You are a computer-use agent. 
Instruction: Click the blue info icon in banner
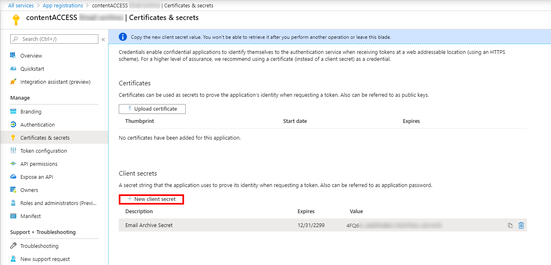tap(123, 37)
